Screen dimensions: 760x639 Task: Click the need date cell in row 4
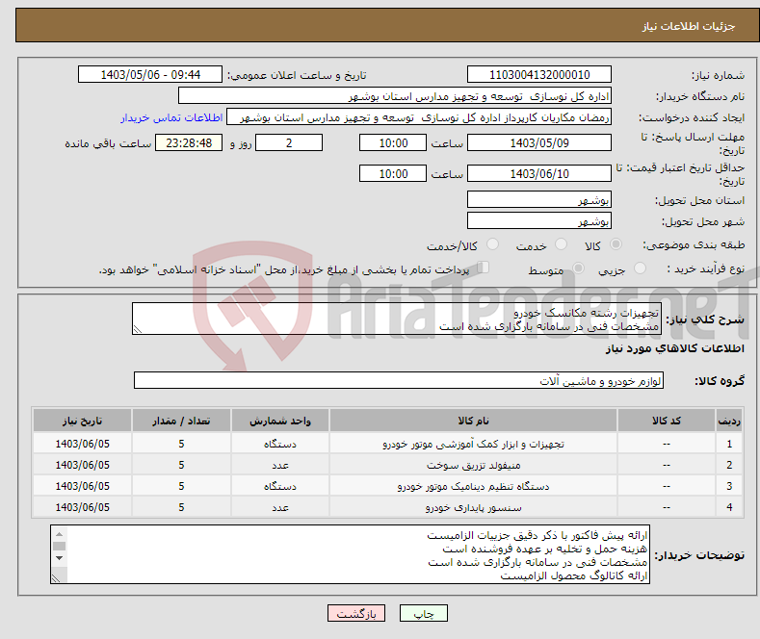coord(83,507)
